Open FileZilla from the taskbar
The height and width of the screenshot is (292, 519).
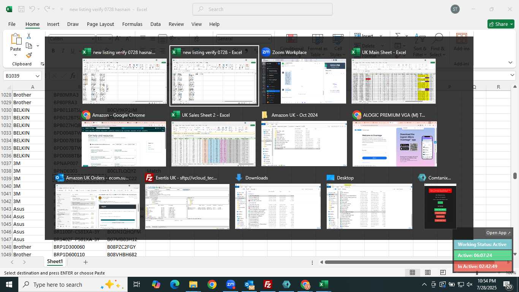[x=268, y=284]
